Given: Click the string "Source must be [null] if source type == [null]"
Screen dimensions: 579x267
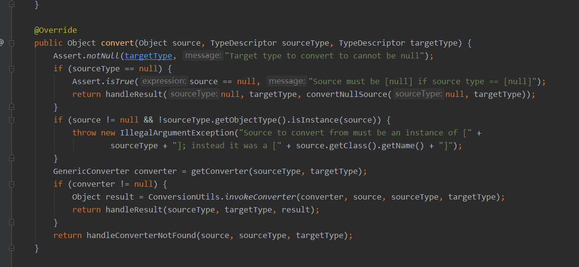Looking at the screenshot, I should click(x=422, y=81).
